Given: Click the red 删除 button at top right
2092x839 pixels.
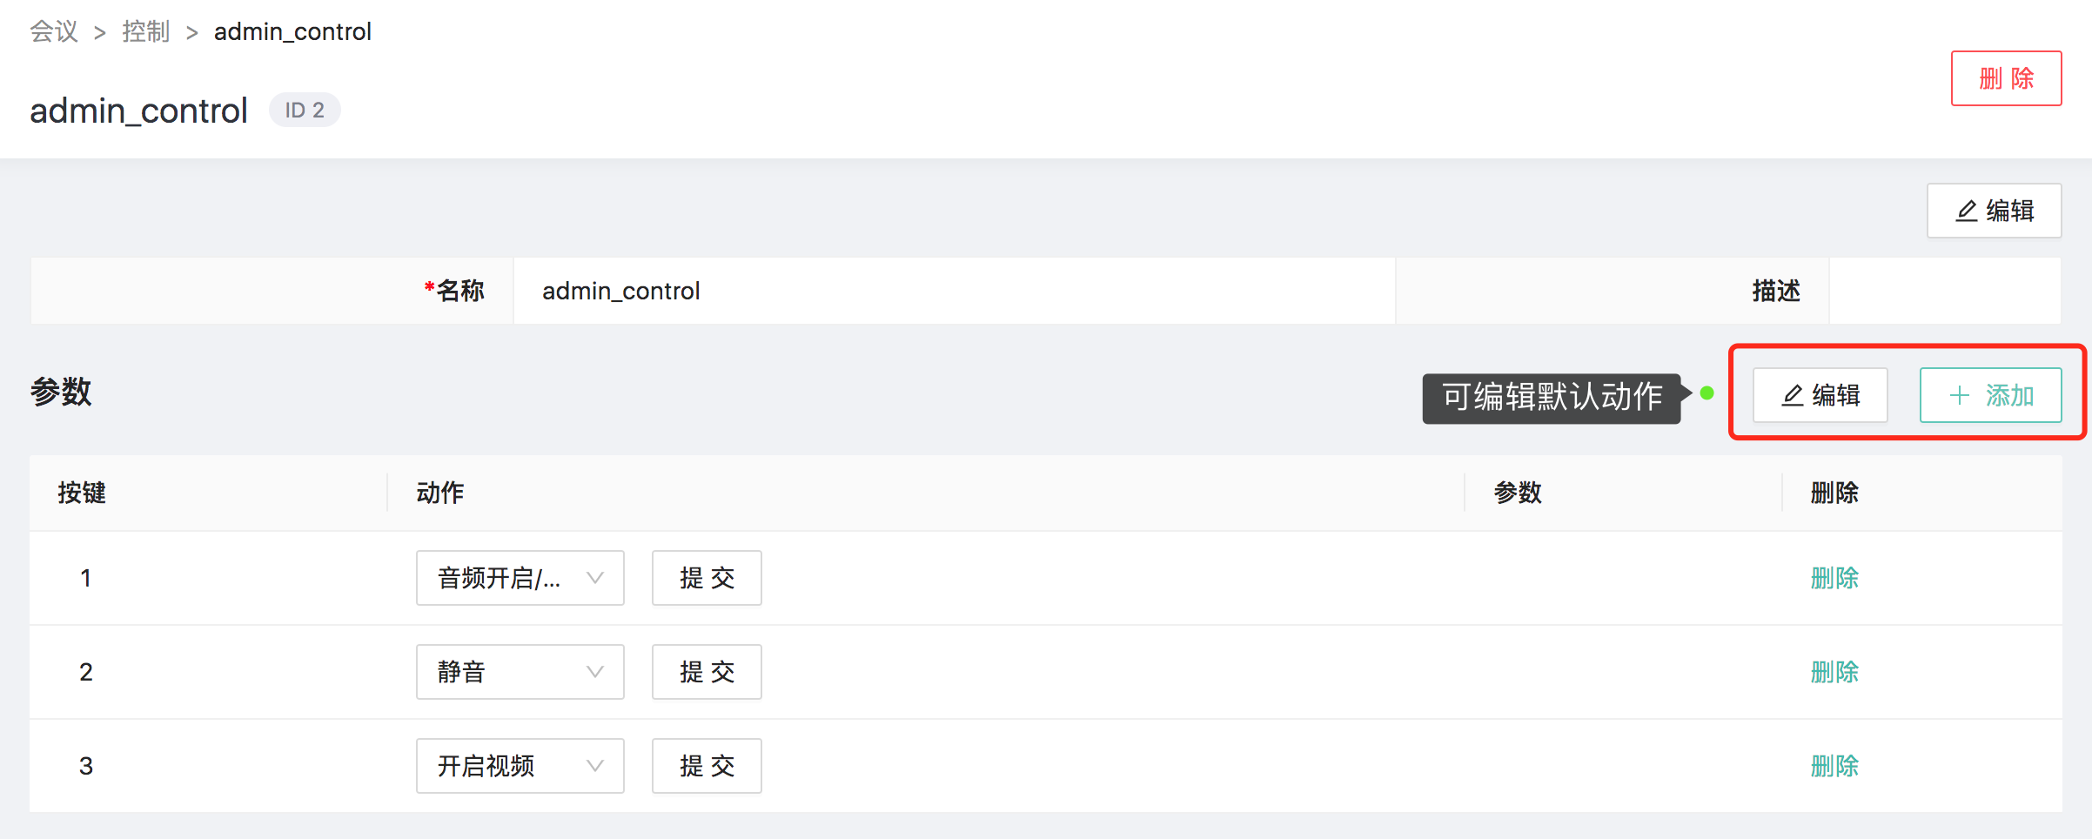Looking at the screenshot, I should click(x=2006, y=78).
